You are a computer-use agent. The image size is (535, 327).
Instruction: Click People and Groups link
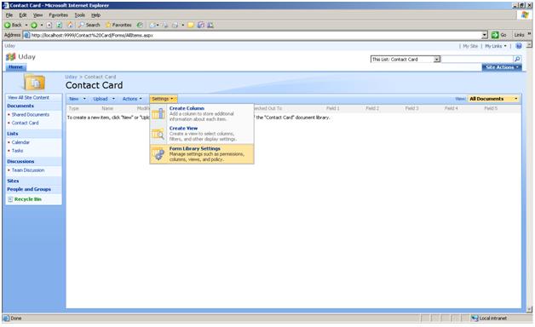[x=29, y=189]
